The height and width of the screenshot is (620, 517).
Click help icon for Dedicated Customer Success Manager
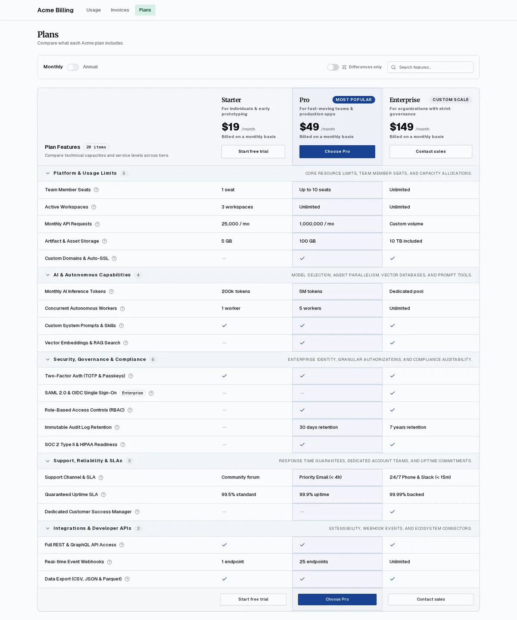click(x=137, y=512)
